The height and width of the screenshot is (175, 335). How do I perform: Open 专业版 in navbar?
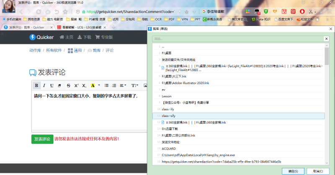pos(104,37)
